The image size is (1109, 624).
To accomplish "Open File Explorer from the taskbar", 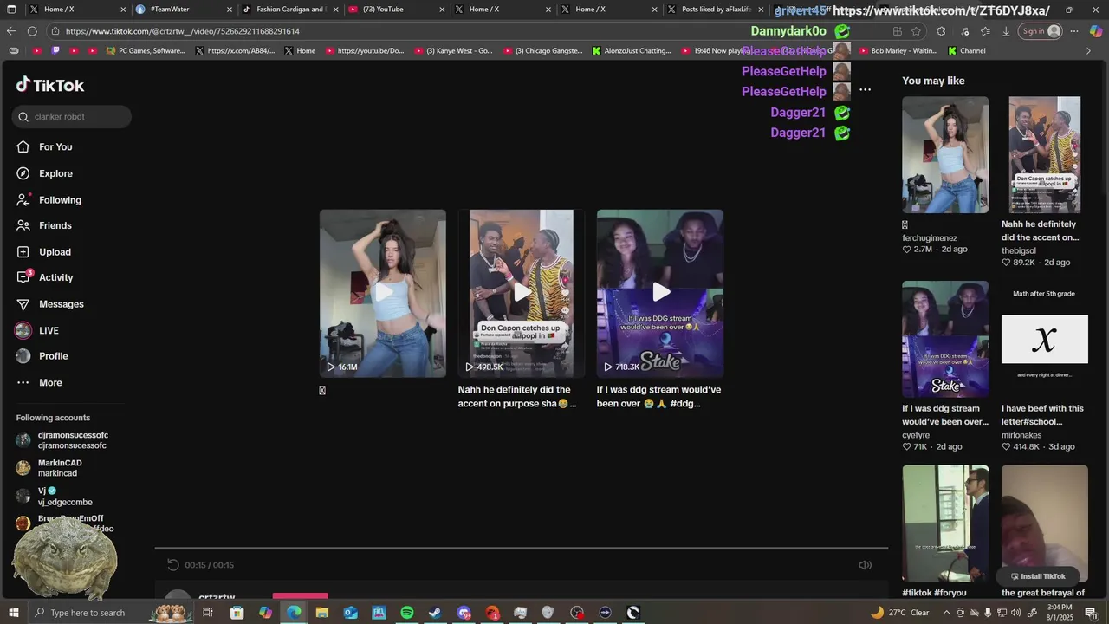I will 322,613.
